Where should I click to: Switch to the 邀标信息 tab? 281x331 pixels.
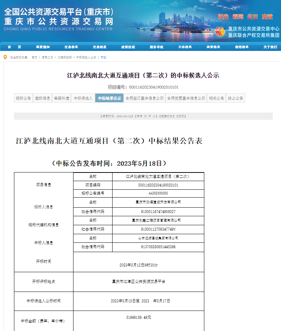click(42, 98)
